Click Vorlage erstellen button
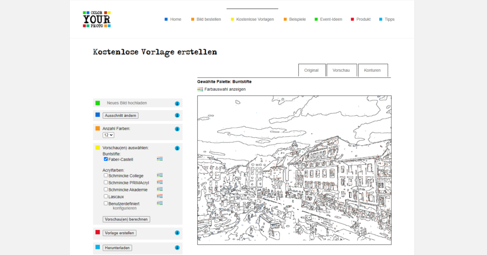 (x=119, y=233)
